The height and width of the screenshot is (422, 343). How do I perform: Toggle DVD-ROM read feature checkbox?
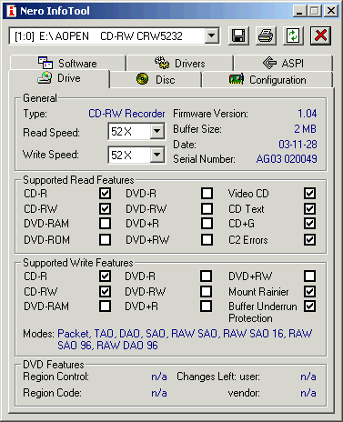pos(105,239)
